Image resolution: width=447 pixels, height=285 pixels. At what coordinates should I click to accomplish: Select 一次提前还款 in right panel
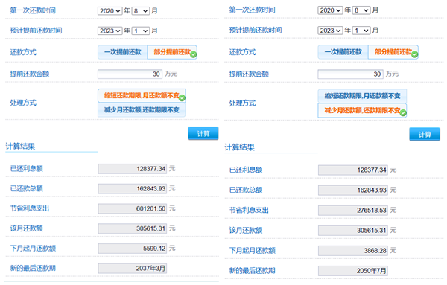343,52
